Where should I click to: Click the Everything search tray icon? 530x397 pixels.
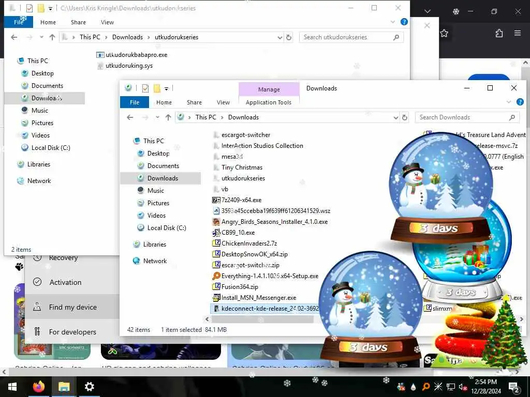click(426, 387)
